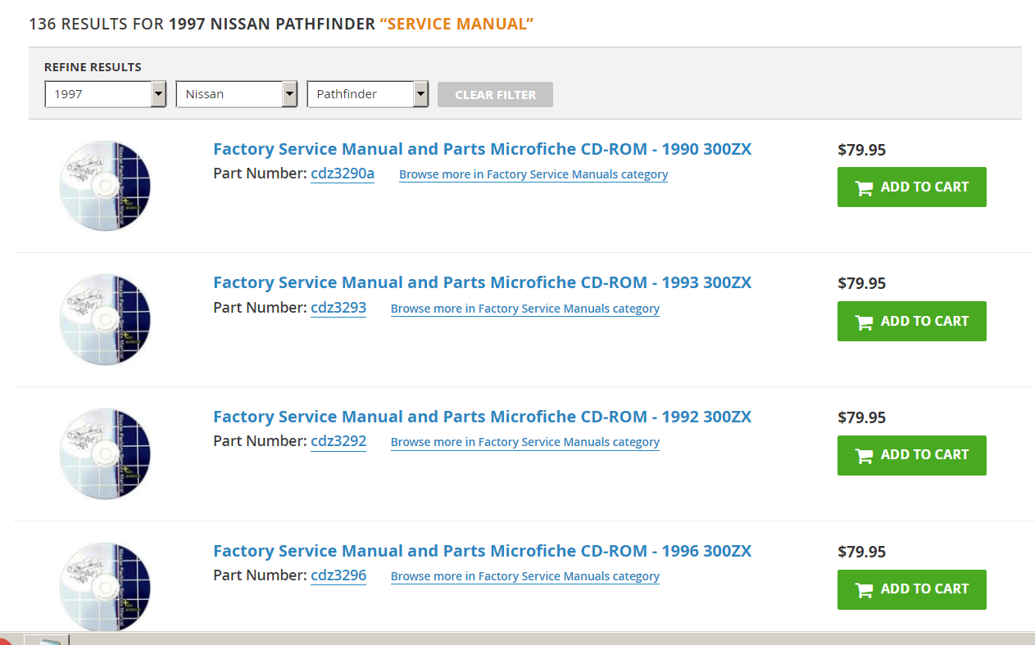Browse Factory Service Manuals category for cdz3293
The height and width of the screenshot is (645, 1035).
pyautogui.click(x=525, y=309)
